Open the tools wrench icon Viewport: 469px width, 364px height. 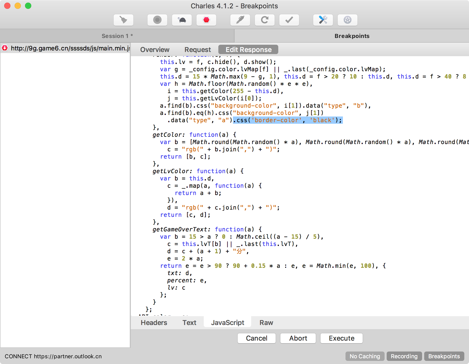(323, 20)
